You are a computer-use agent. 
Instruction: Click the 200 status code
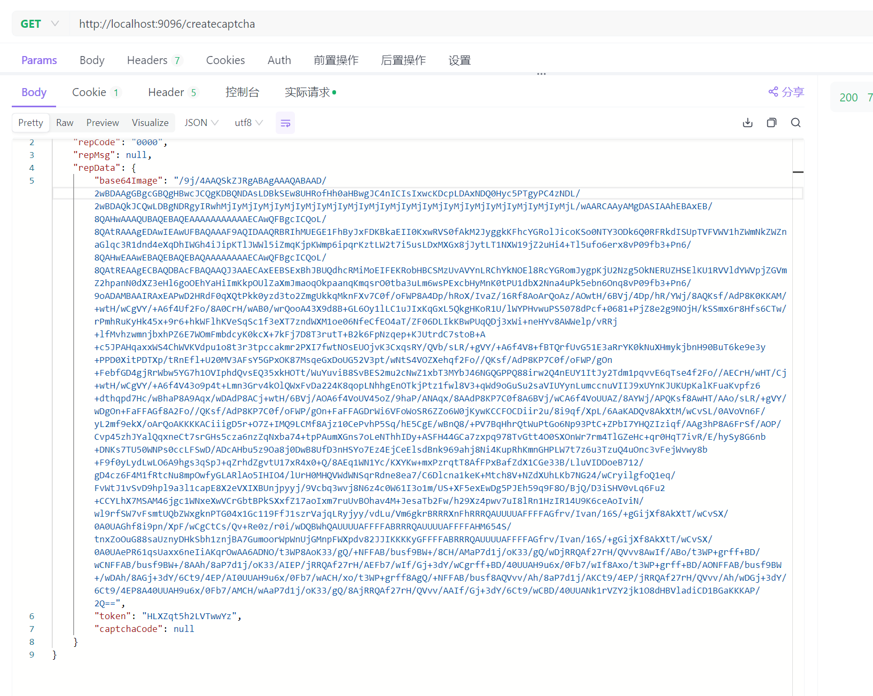(x=848, y=97)
